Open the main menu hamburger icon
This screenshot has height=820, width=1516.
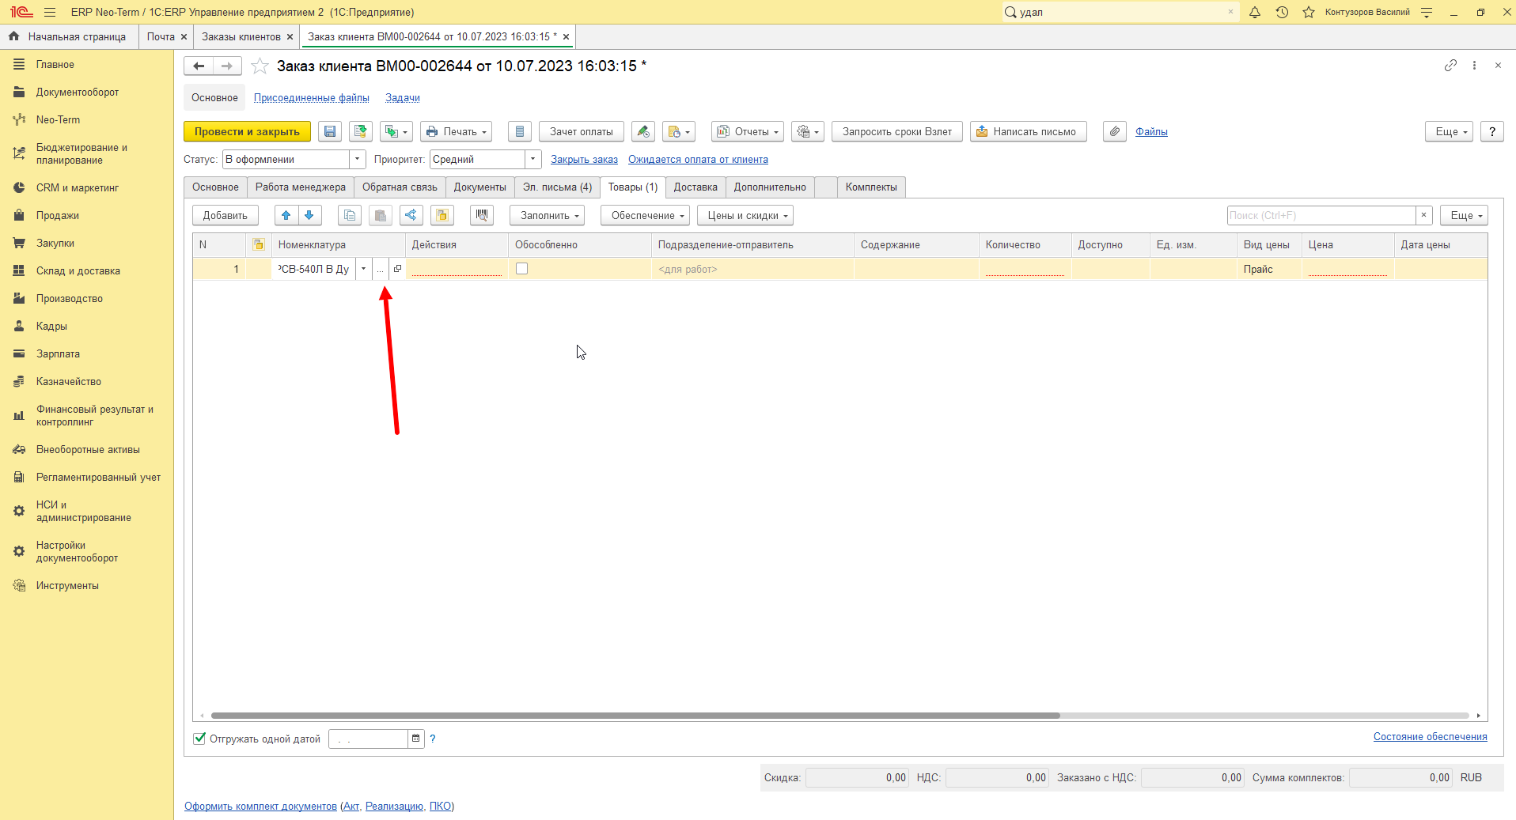tap(50, 12)
